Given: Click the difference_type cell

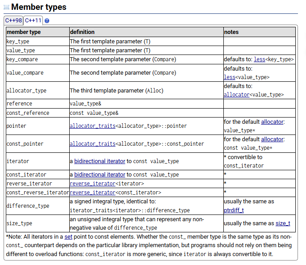Looking at the screenshot, I should pos(38,206).
